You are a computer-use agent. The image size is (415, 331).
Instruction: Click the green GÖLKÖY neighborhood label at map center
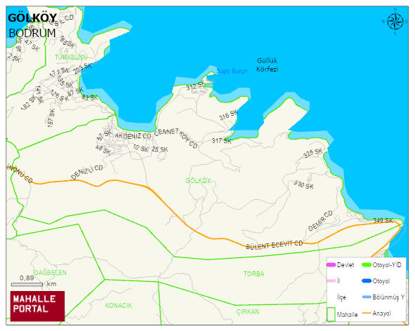pos(198,180)
